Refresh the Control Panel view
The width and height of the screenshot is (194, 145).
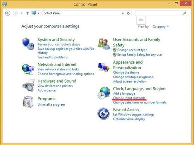tap(128, 13)
